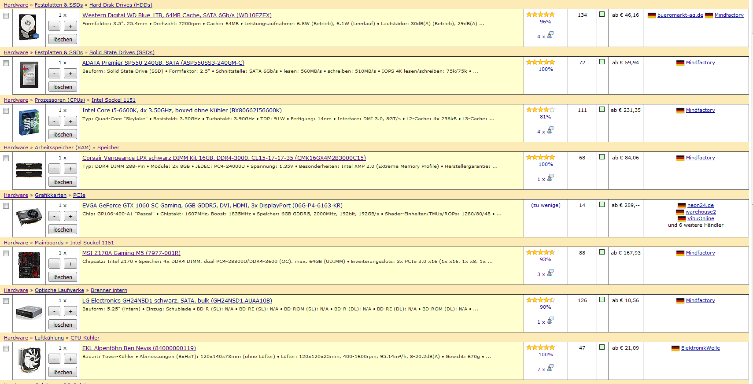Image resolution: width=753 pixels, height=384 pixels.
Task: Open CPU-Kühler breadcrumb link
Action: (x=85, y=338)
